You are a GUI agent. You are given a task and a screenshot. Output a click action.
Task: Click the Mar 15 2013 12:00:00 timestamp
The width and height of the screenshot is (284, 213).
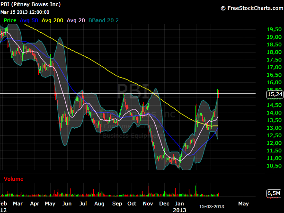click(x=25, y=12)
